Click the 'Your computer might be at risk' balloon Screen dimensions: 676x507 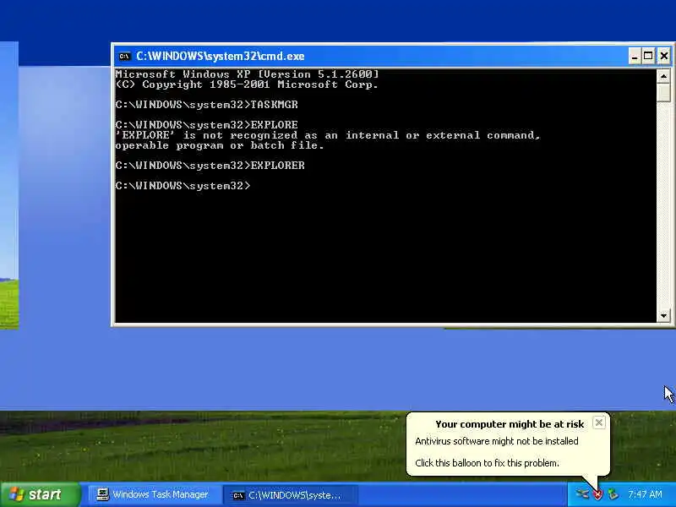[x=509, y=444]
